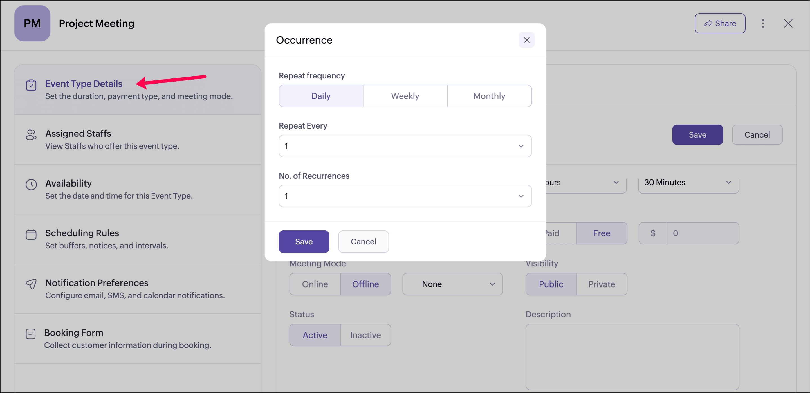
Task: Click the Assigned Staffs people icon
Action: pyautogui.click(x=31, y=135)
